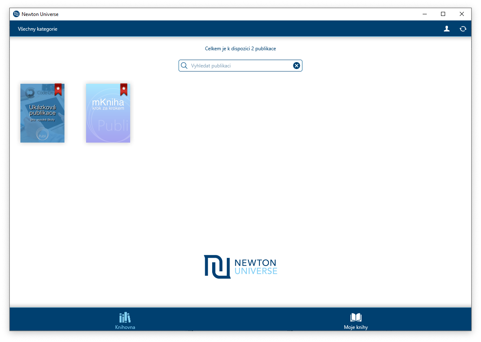Click the sync refresh icon
481x342 pixels.
463,29
